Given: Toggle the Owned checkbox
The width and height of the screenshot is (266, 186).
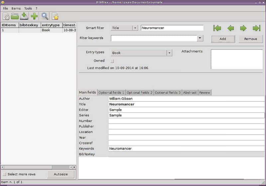Looking at the screenshot, I should click(x=112, y=61).
